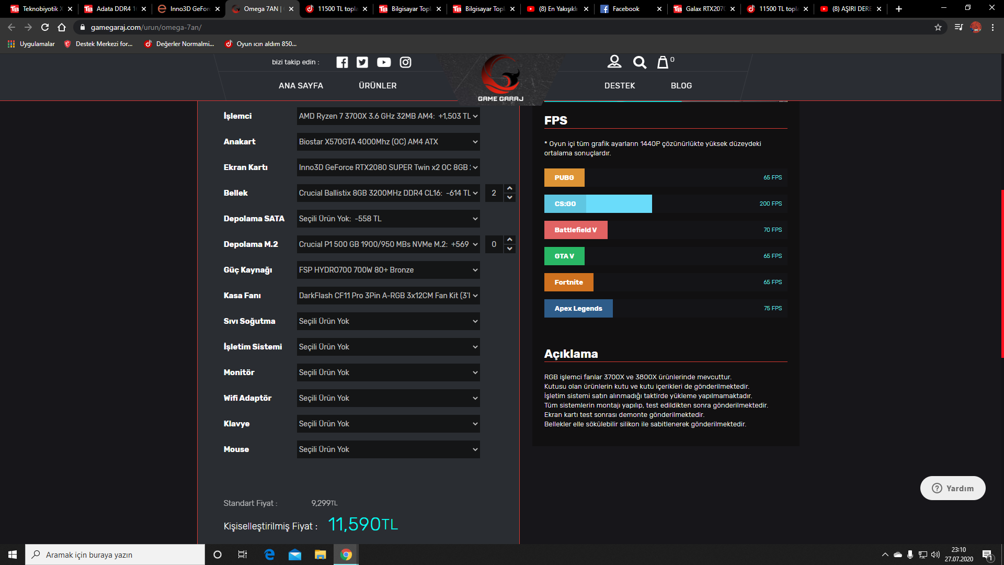Open Cortana circle icon in taskbar

click(x=218, y=555)
